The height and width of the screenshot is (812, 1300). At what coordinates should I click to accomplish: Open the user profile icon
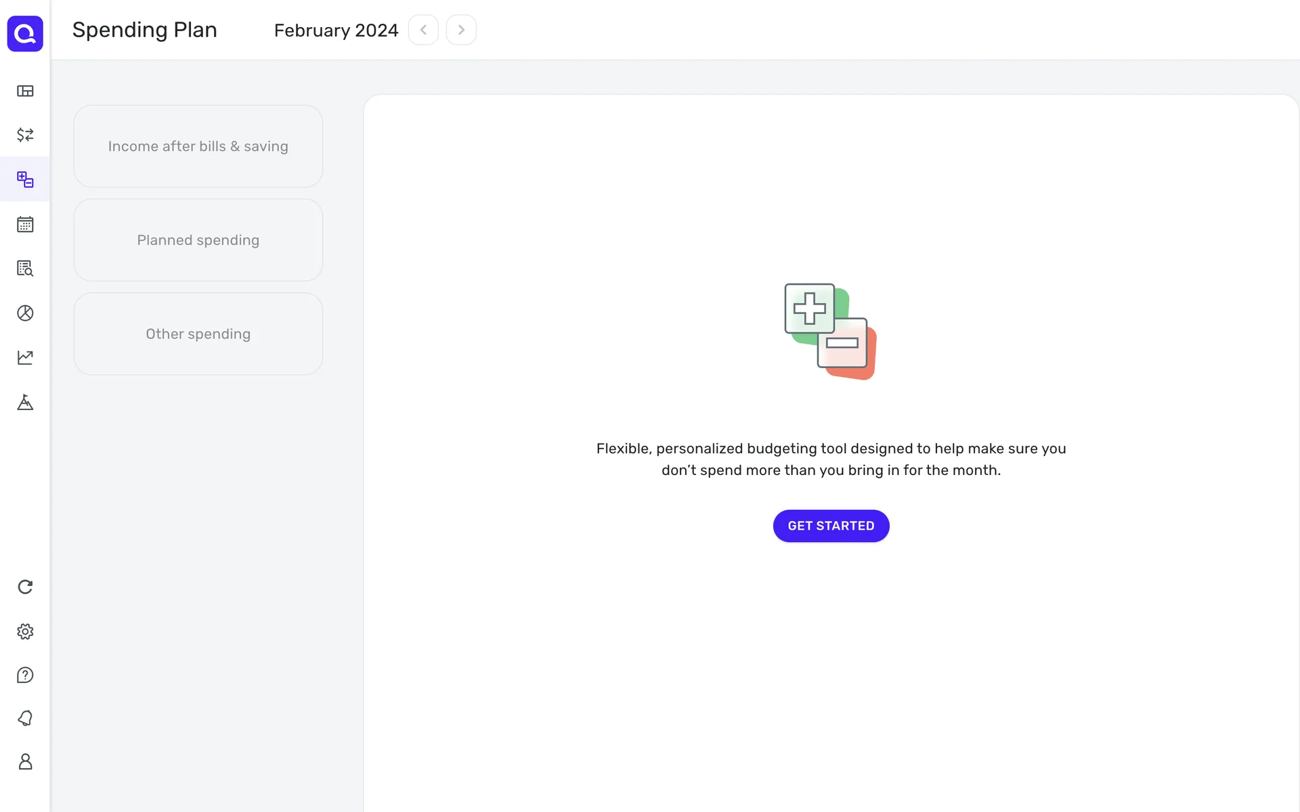pyautogui.click(x=25, y=762)
